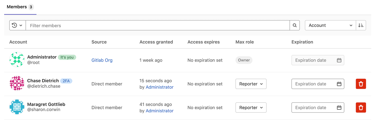Open Administrator link in Chase Dietrich's row
The image size is (375, 120).
(159, 87)
